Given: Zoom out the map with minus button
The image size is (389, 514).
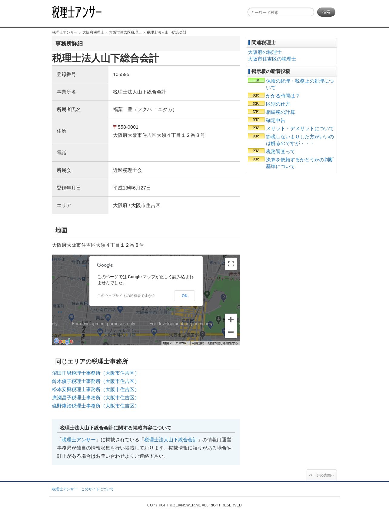Looking at the screenshot, I should [231, 332].
